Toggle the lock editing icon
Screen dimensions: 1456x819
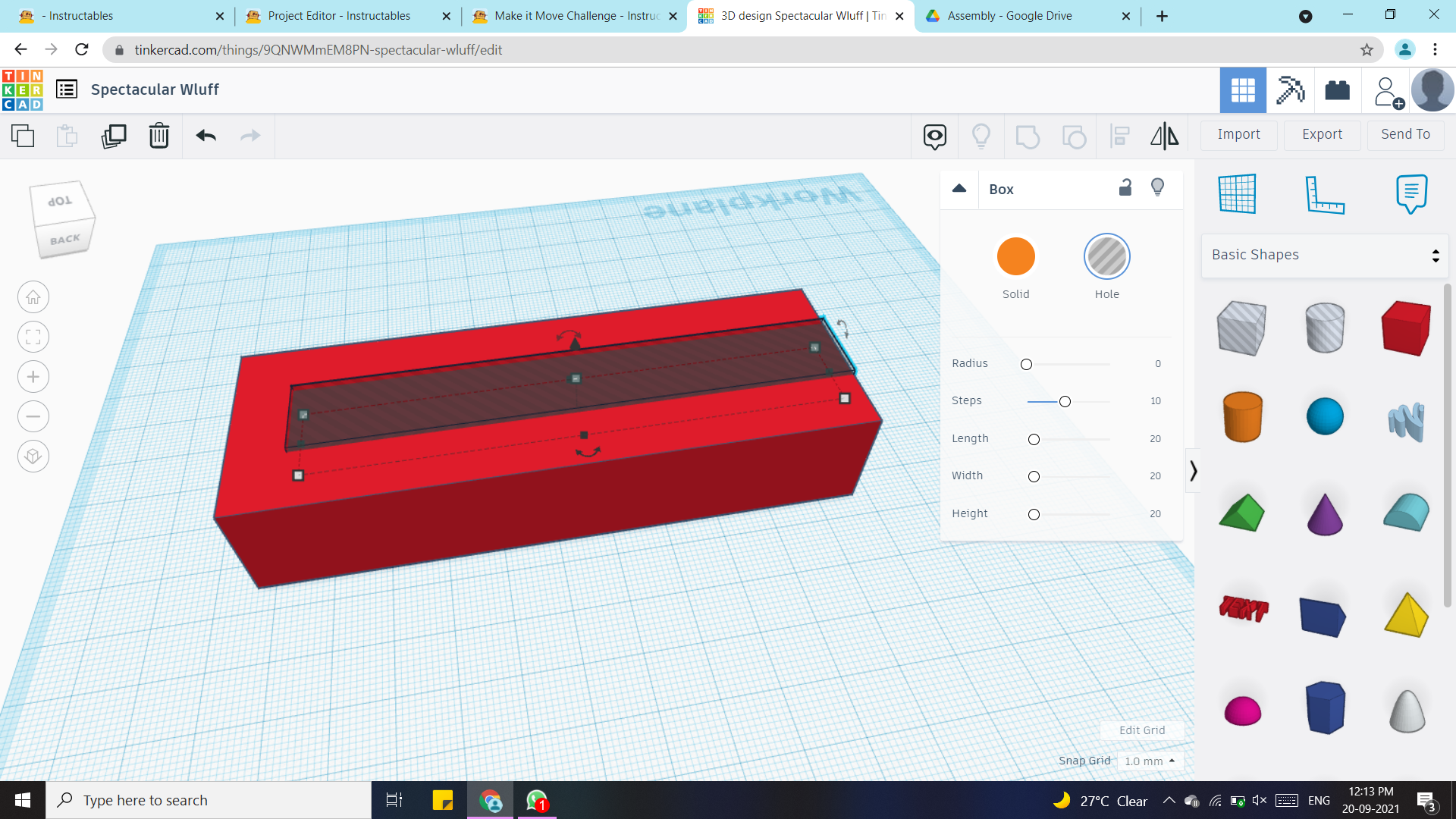(1125, 188)
